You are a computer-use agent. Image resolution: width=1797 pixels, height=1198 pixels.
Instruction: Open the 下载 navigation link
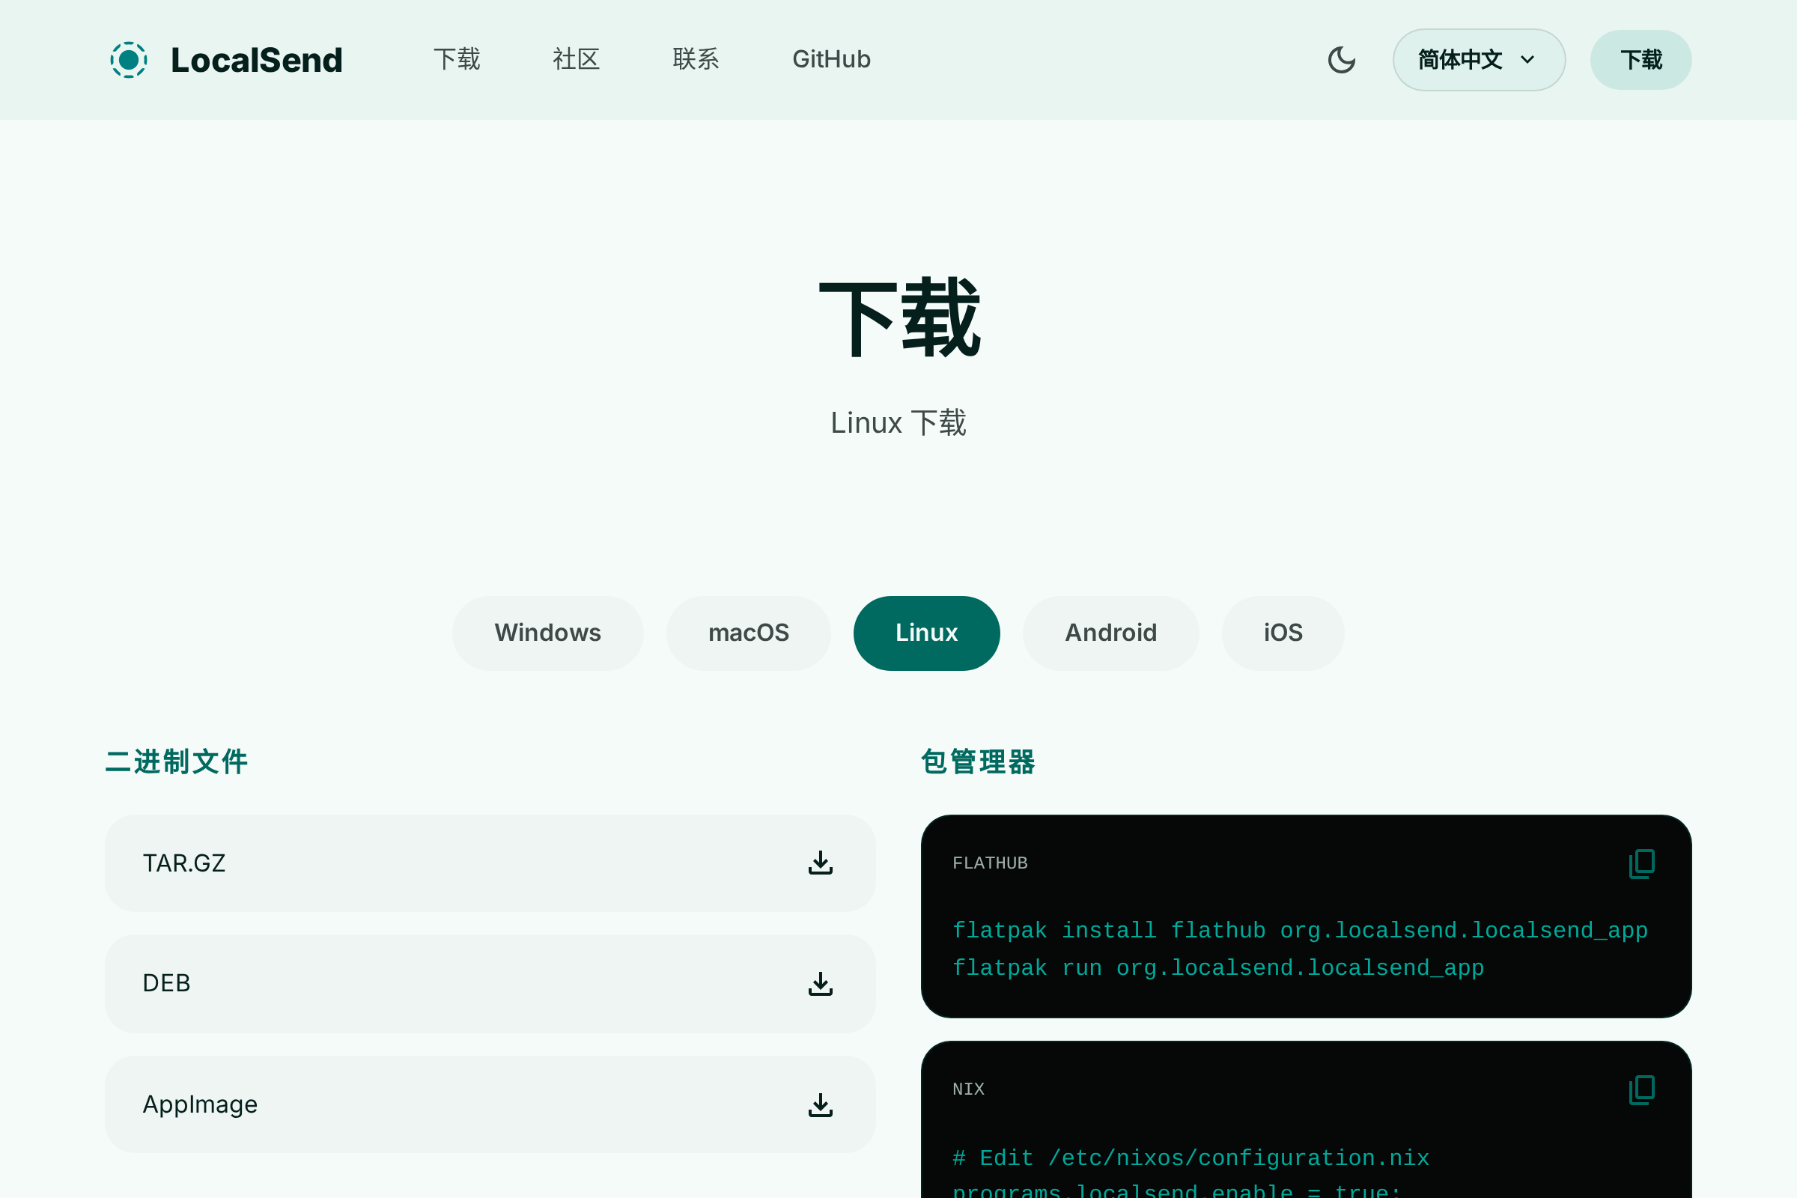coord(457,60)
